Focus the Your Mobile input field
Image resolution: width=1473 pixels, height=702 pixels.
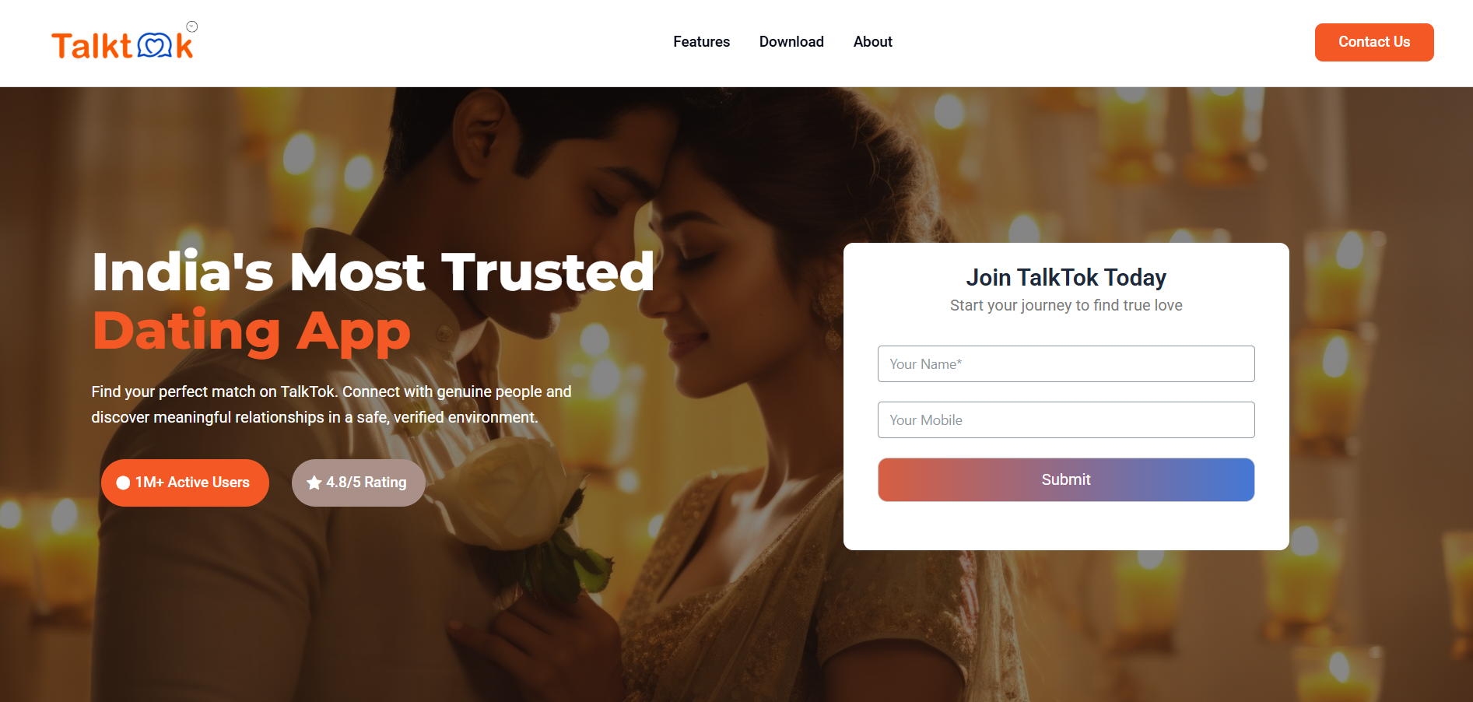point(1066,419)
